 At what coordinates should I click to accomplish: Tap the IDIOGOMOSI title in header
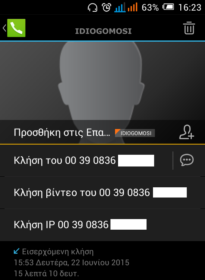[x=103, y=31]
